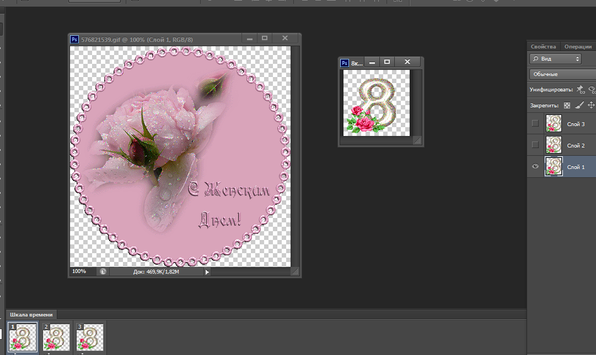Click the lock position move icon
Viewport: 596px width, 355px height.
coord(591,105)
